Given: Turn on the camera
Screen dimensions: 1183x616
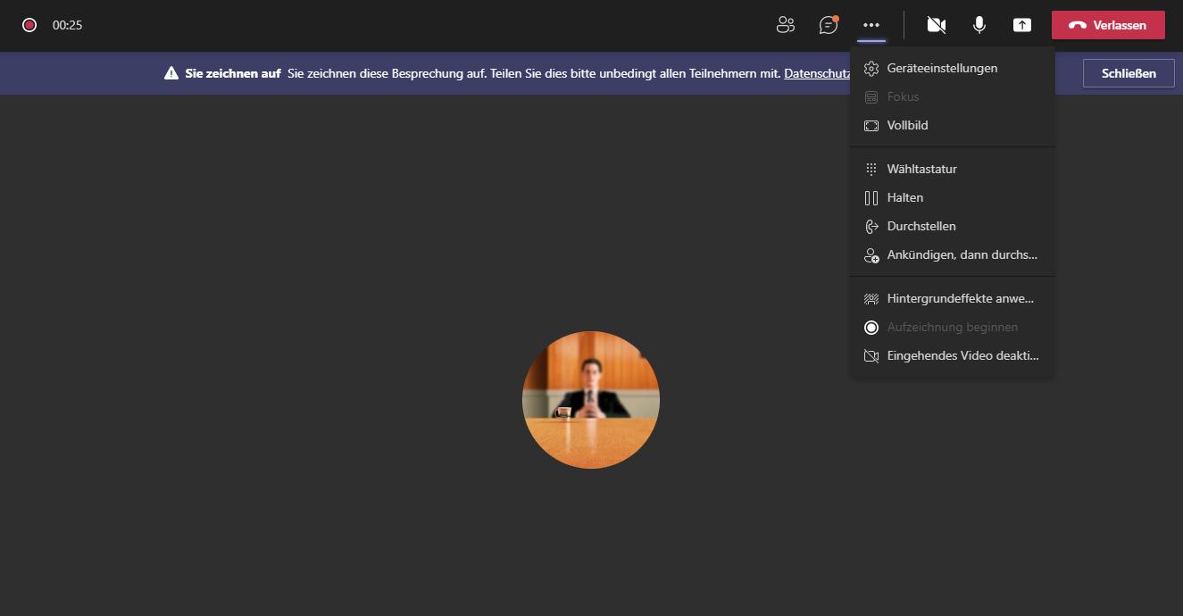Looking at the screenshot, I should [x=937, y=25].
